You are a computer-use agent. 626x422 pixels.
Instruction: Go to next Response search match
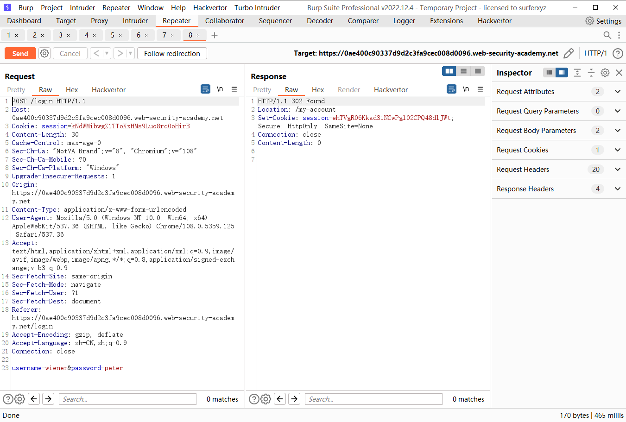coord(294,399)
